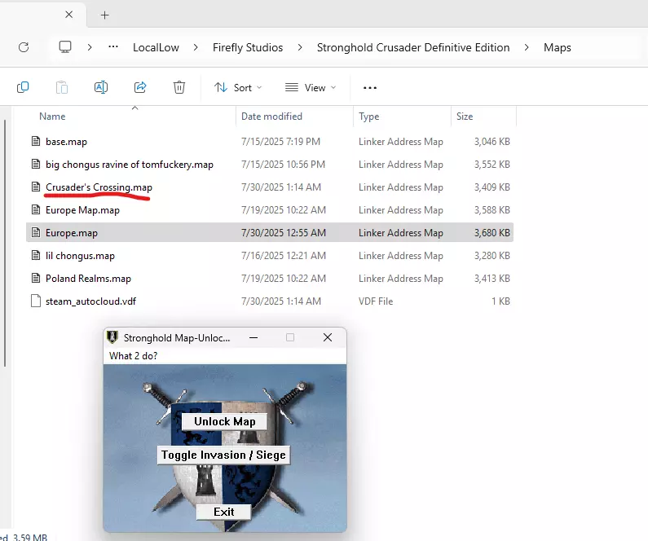The image size is (648, 541).
Task: Click the Toggle Invasion / Siege button
Action: pos(223,455)
